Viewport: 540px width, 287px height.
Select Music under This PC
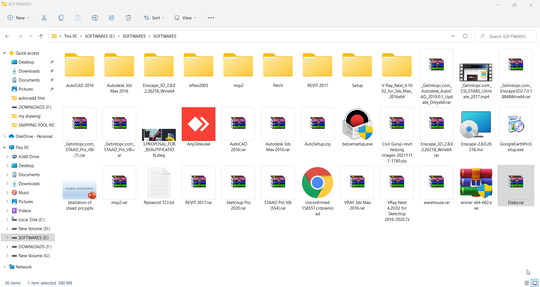click(24, 192)
